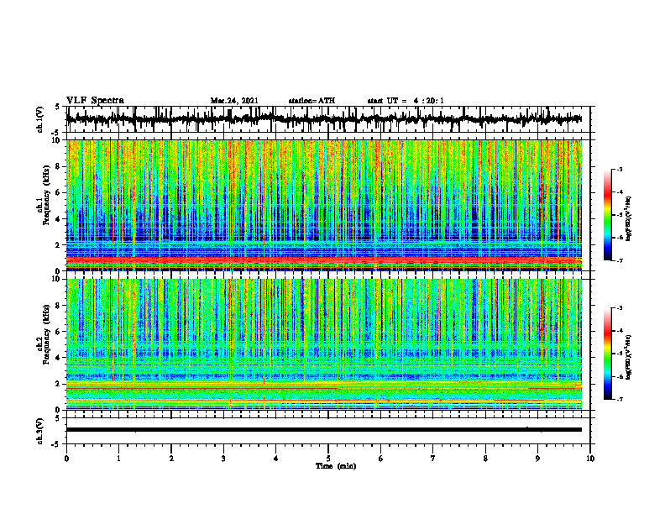Click time axis tick label '8'
This screenshot has width=665, height=514.
point(485,459)
